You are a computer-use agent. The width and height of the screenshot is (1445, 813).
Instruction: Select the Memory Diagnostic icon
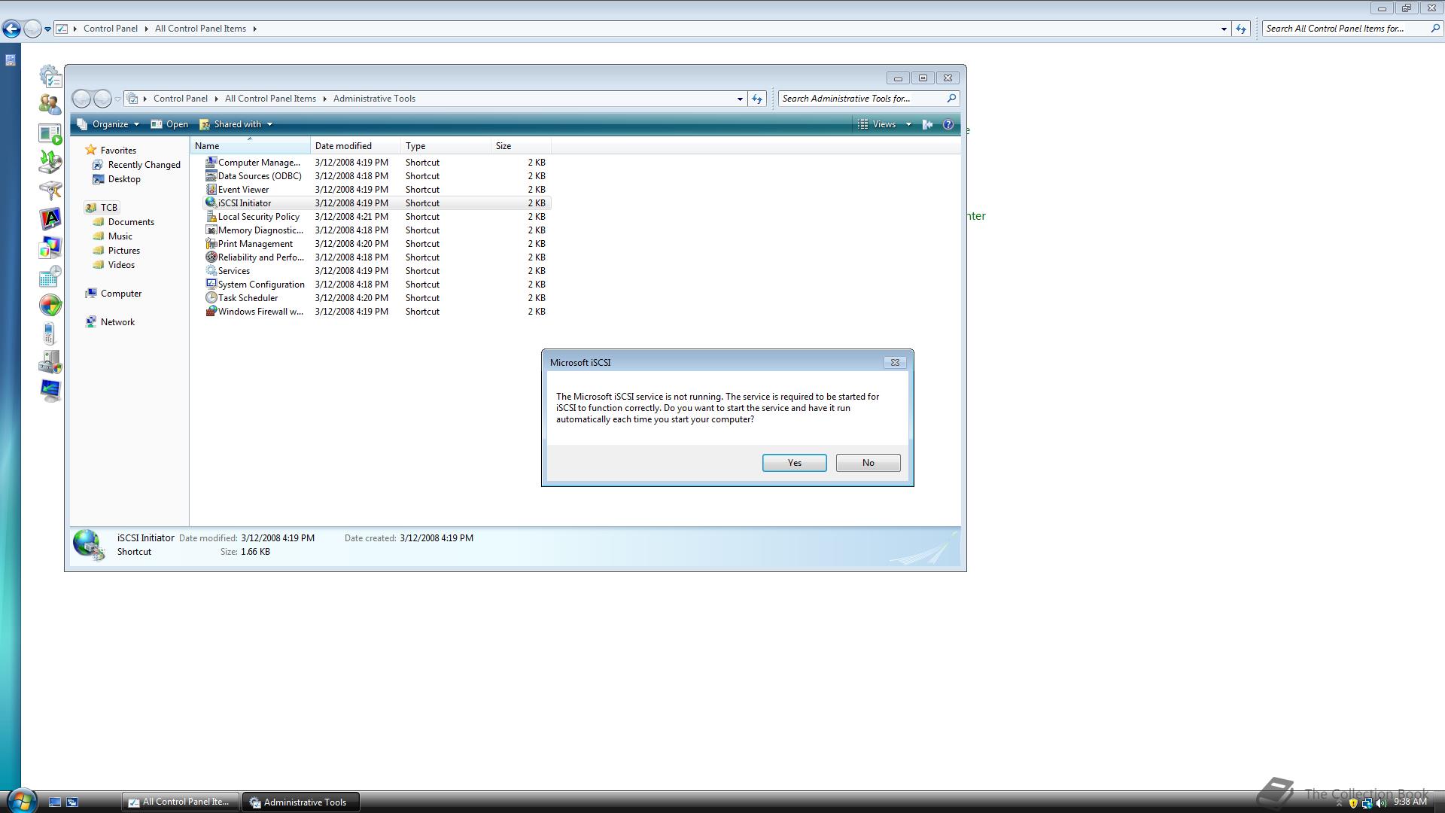pos(211,230)
